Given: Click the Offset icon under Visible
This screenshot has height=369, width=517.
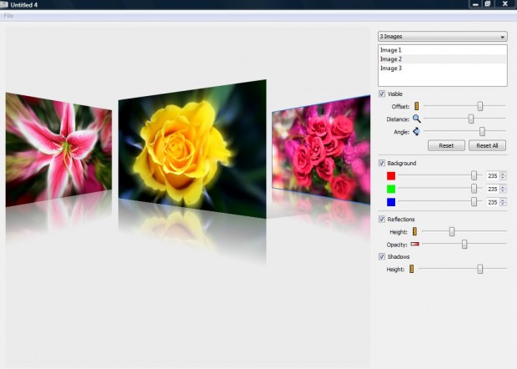Looking at the screenshot, I should coord(416,106).
